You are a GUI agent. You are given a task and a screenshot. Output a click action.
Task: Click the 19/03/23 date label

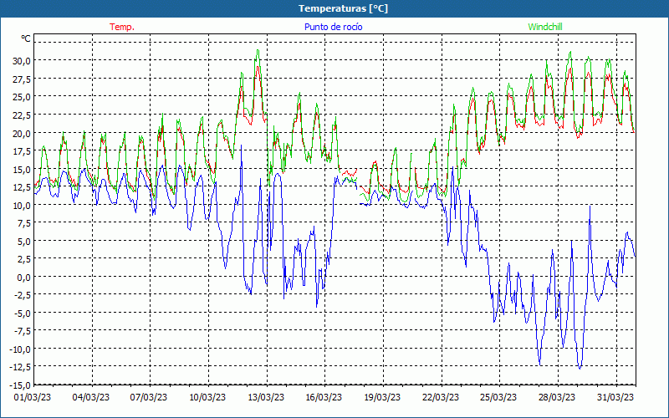point(382,398)
